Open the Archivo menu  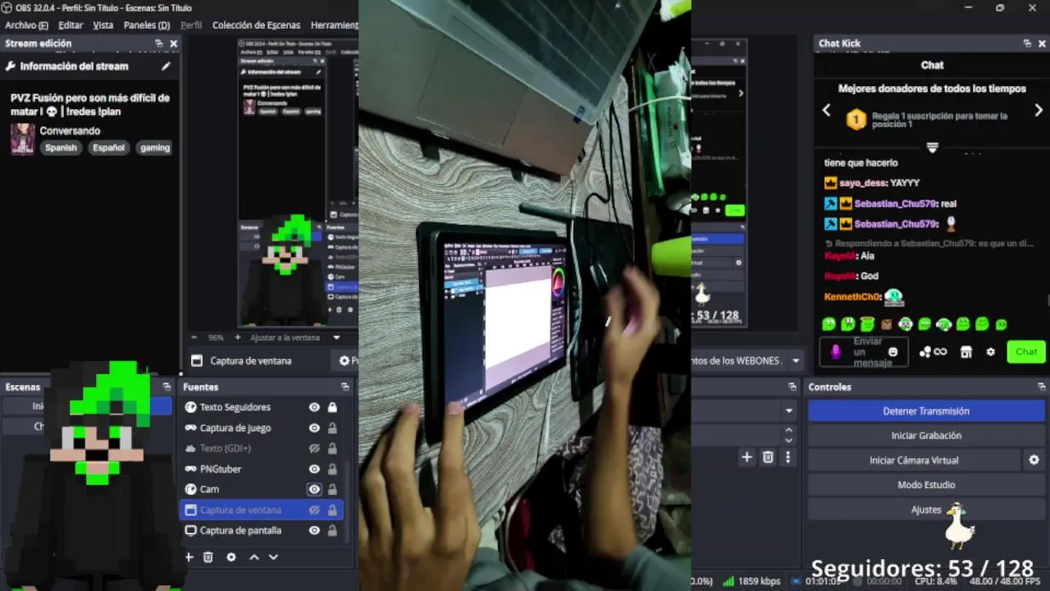[x=26, y=25]
